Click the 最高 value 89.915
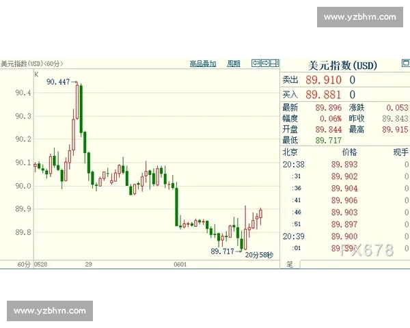The height and width of the screenshot is (328, 410). tap(395, 129)
